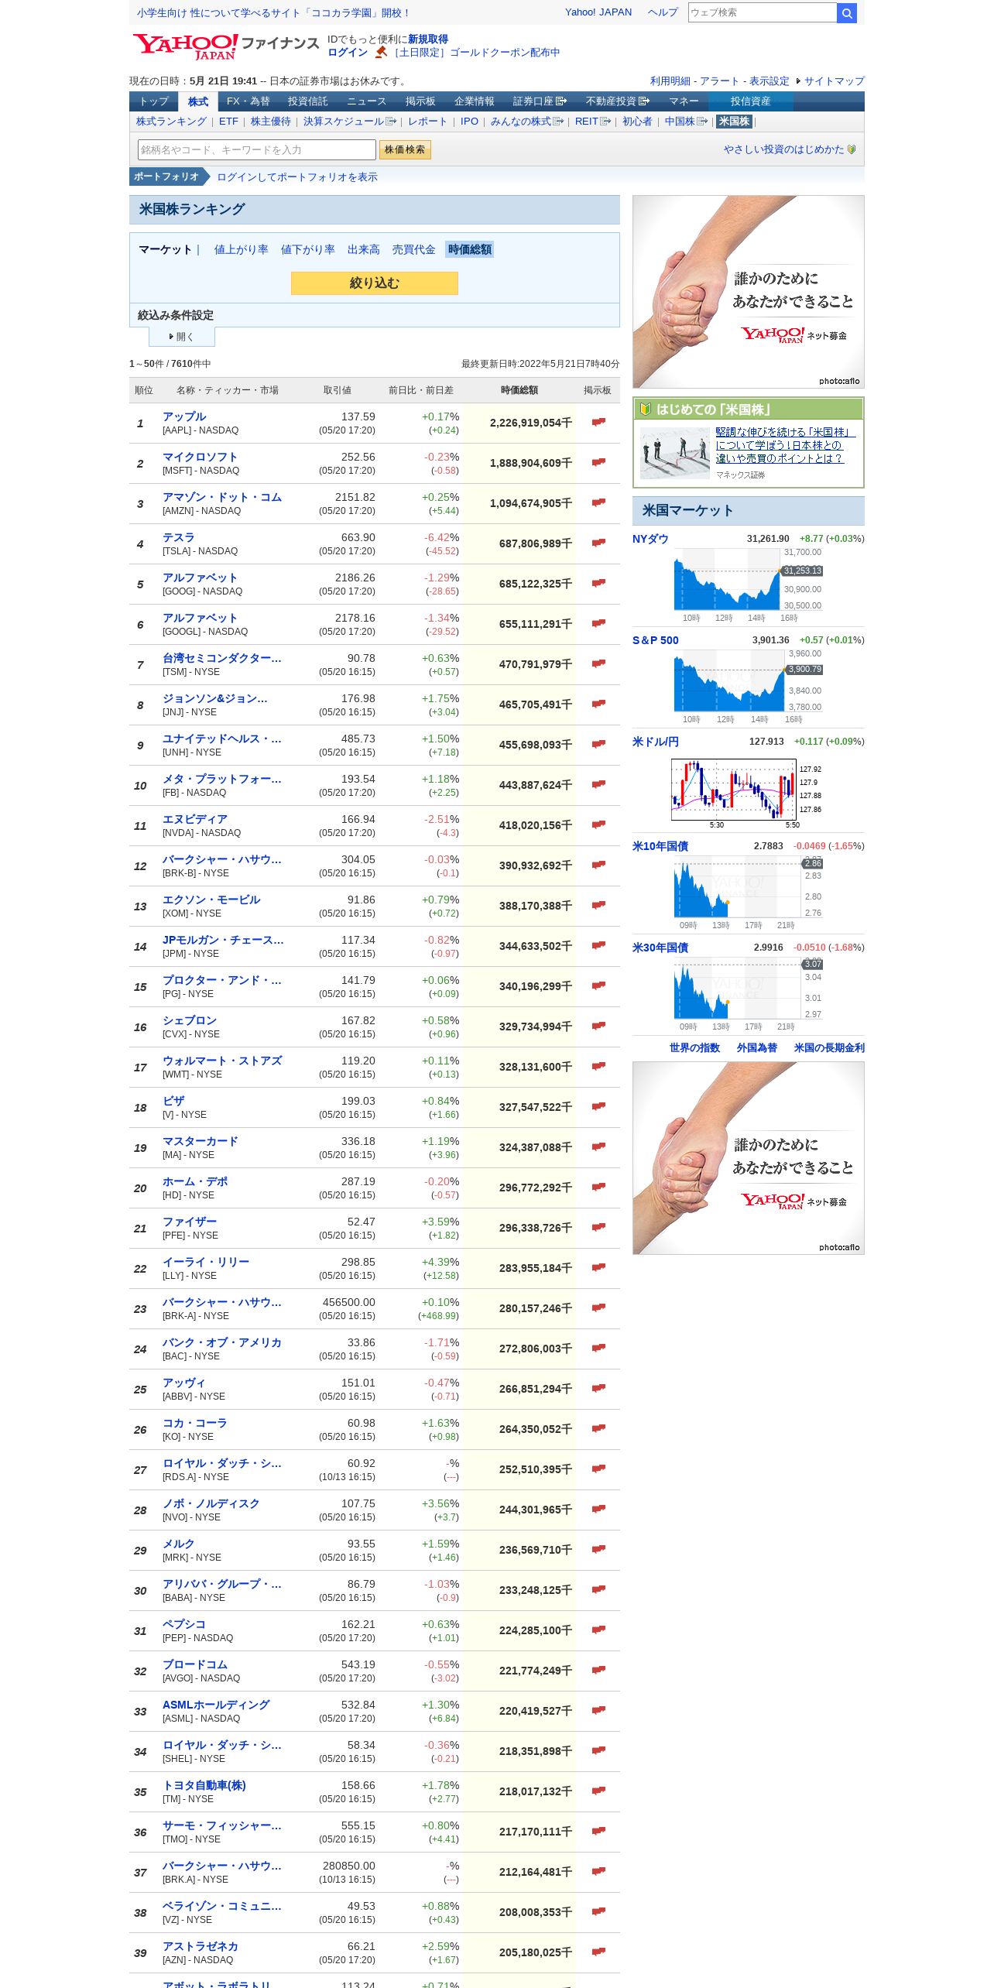Open message board flag for メルク
Viewport: 994px width, 1988px height.
click(598, 1549)
